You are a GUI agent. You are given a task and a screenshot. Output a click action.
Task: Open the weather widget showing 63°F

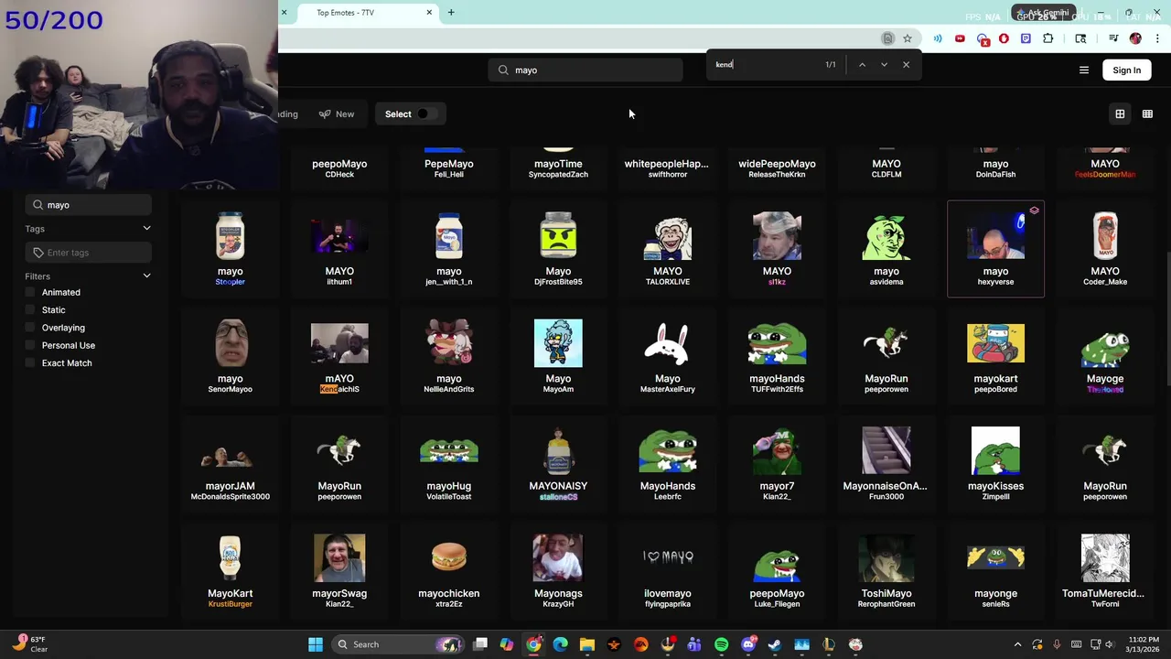click(x=29, y=644)
